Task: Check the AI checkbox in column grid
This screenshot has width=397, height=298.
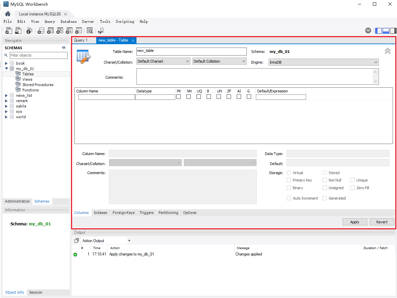Action: 239,96
